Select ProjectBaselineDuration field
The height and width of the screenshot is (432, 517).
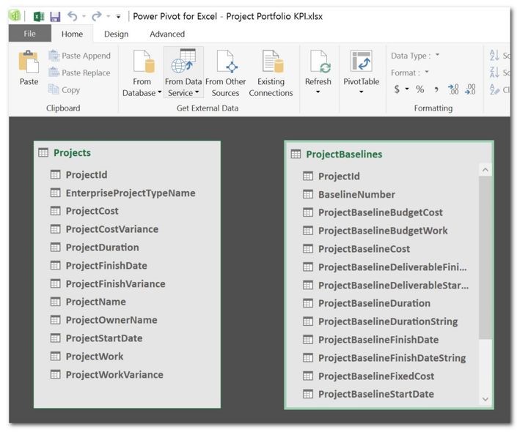374,303
